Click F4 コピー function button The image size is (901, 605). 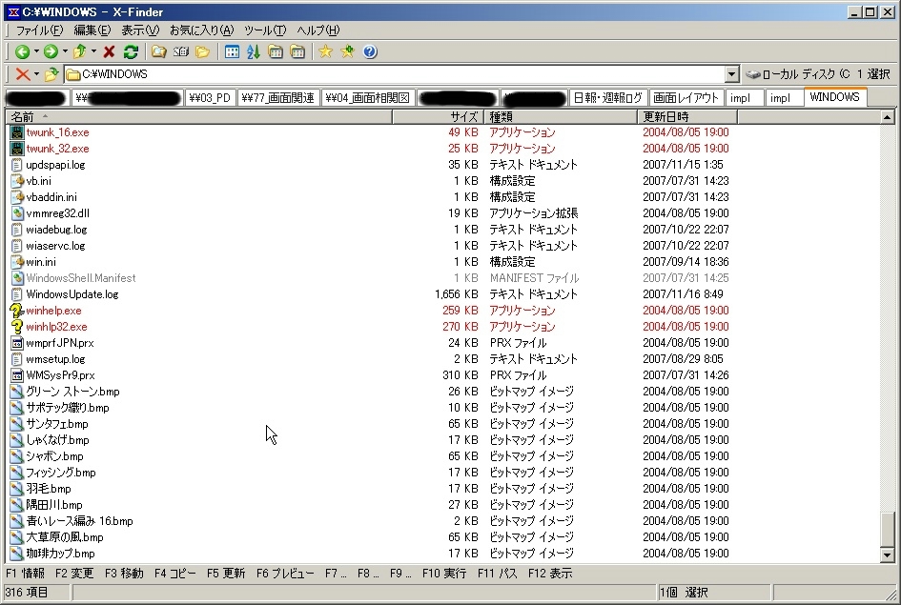(175, 574)
